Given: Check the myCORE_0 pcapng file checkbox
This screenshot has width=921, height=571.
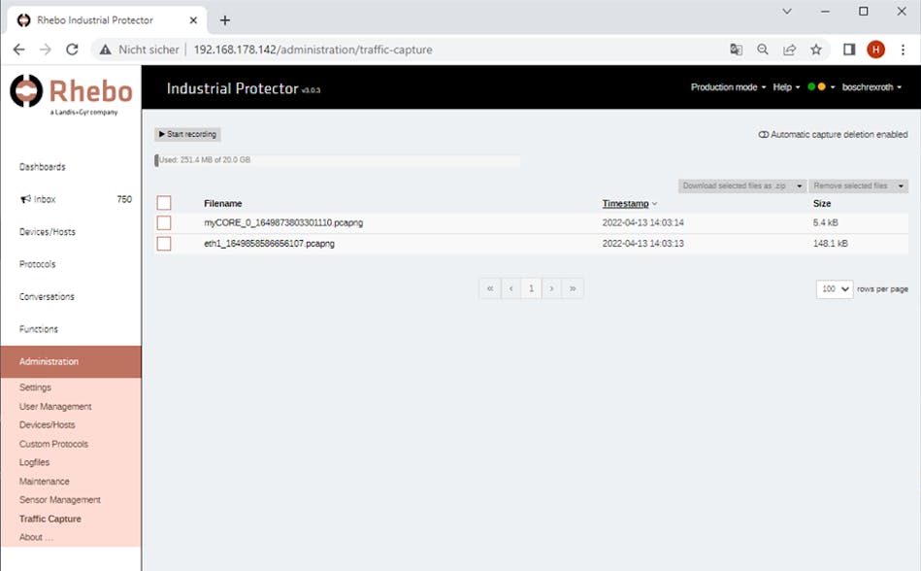Looking at the screenshot, I should coord(164,222).
